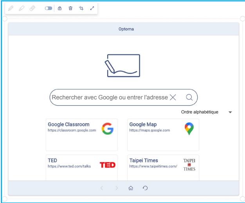This screenshot has height=203, width=245.
Task: Go forward with the right arrow
Action: point(117,188)
